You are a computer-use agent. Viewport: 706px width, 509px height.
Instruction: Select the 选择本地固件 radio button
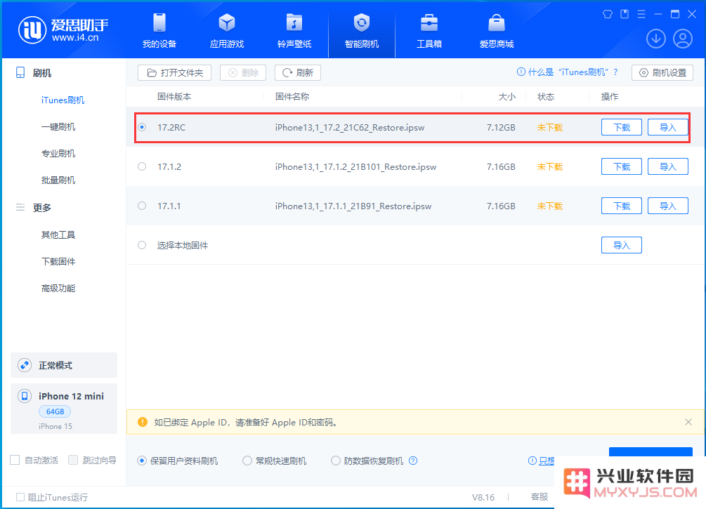142,245
